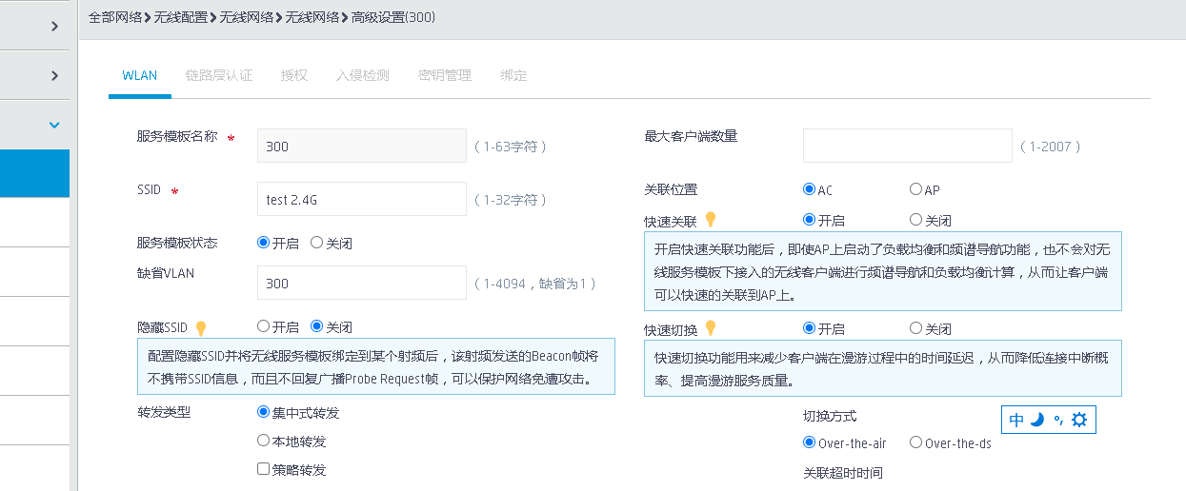Click the 快速关联 lightbulb tip icon
This screenshot has width=1186, height=491.
point(710,221)
